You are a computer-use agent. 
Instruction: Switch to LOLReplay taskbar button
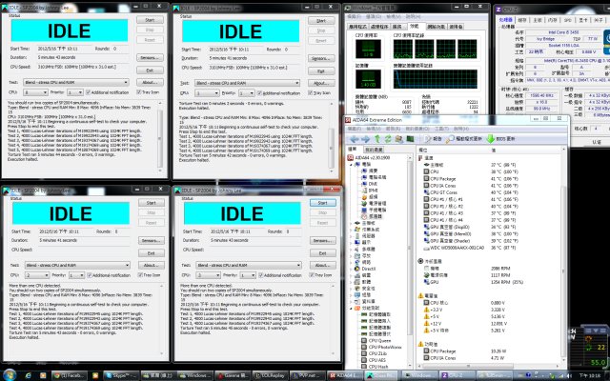click(x=270, y=375)
